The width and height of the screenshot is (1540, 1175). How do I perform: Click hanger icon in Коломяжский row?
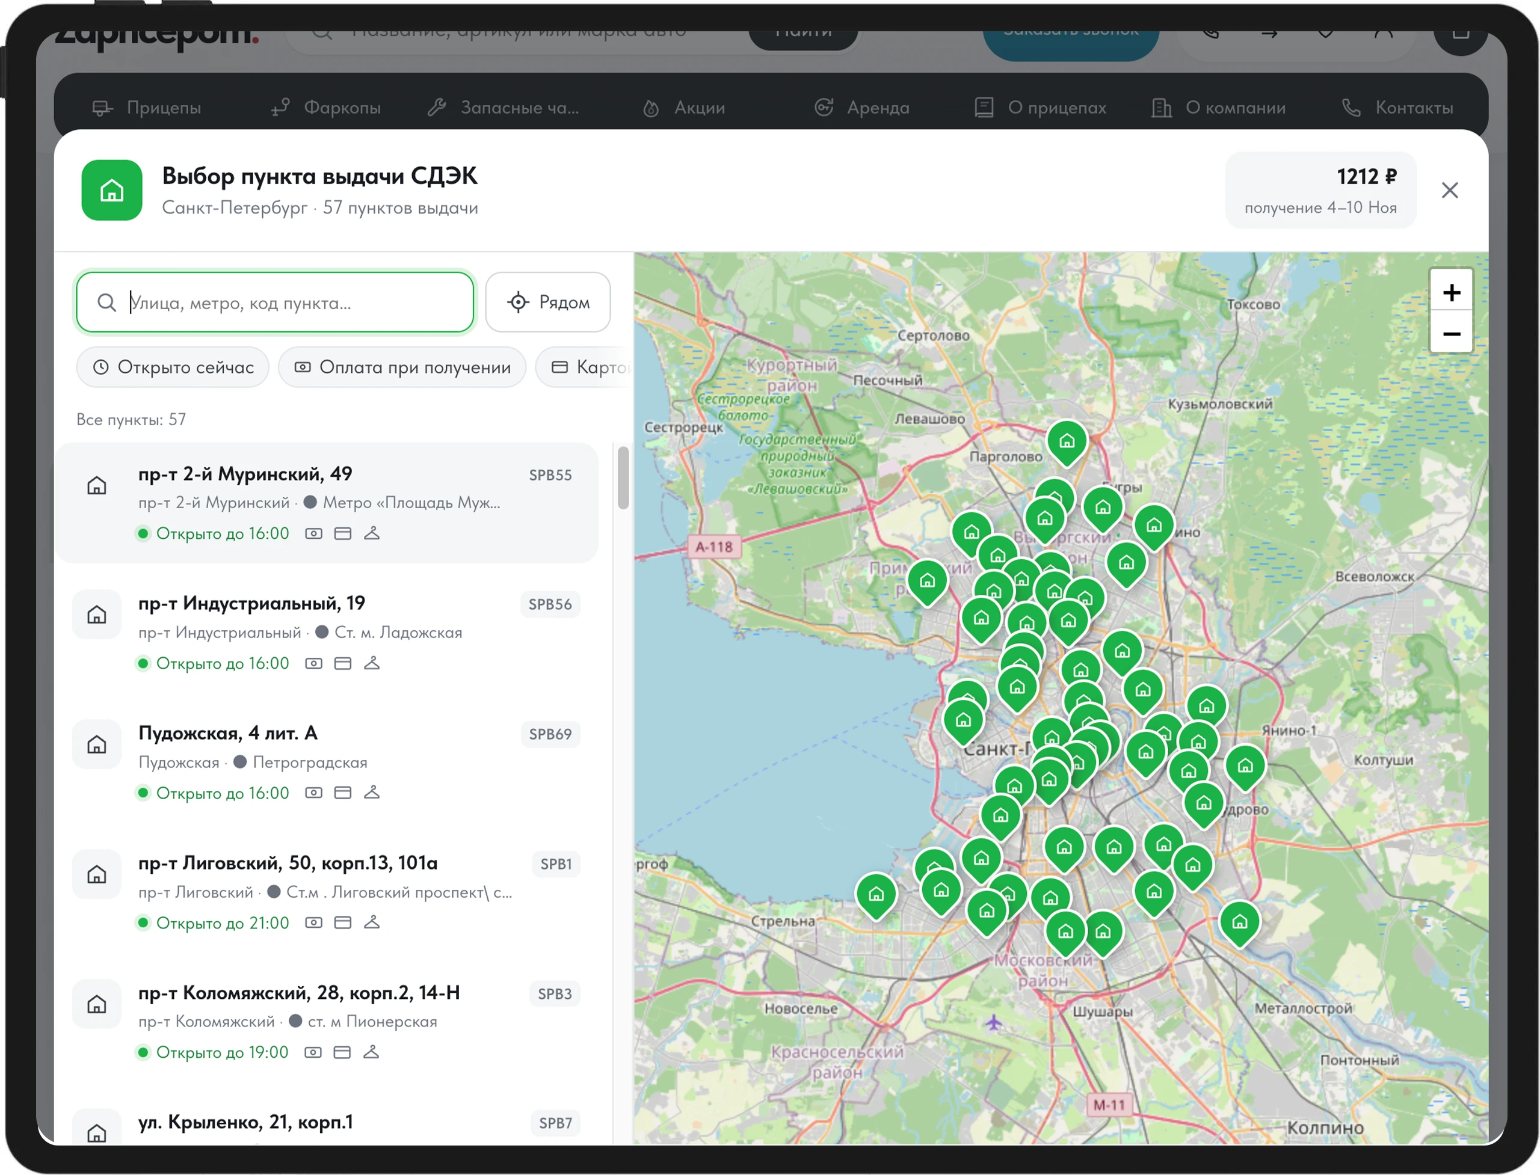tap(371, 1052)
